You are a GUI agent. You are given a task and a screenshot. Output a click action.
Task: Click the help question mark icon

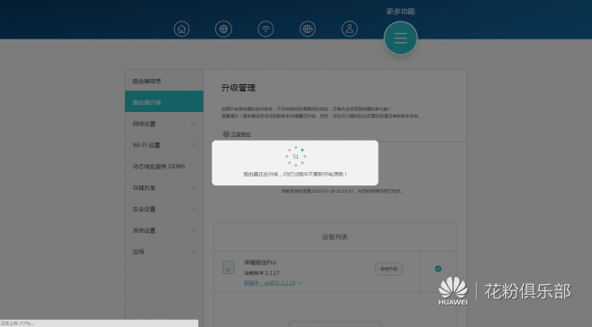click(226, 133)
